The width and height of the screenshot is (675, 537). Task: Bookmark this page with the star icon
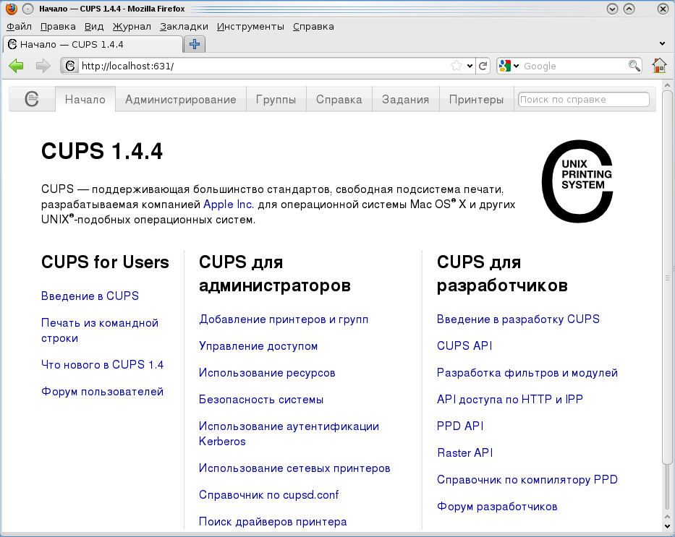coord(456,66)
